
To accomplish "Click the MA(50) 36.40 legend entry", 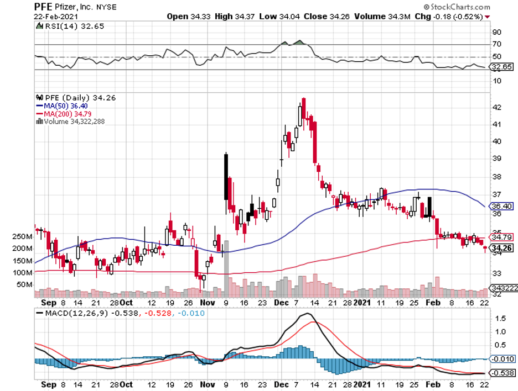I will click(62, 106).
